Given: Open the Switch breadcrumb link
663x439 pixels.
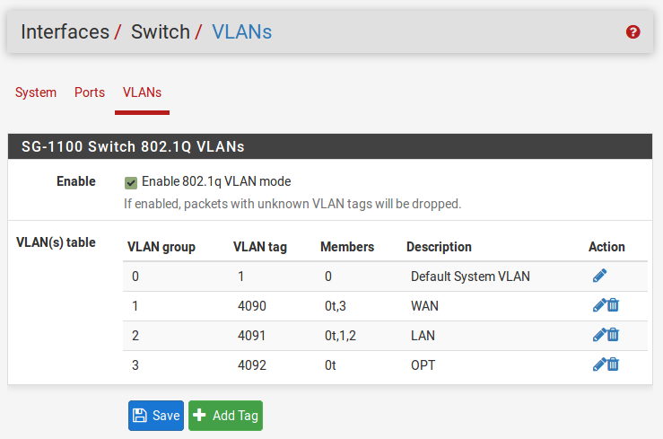Looking at the screenshot, I should click(160, 32).
